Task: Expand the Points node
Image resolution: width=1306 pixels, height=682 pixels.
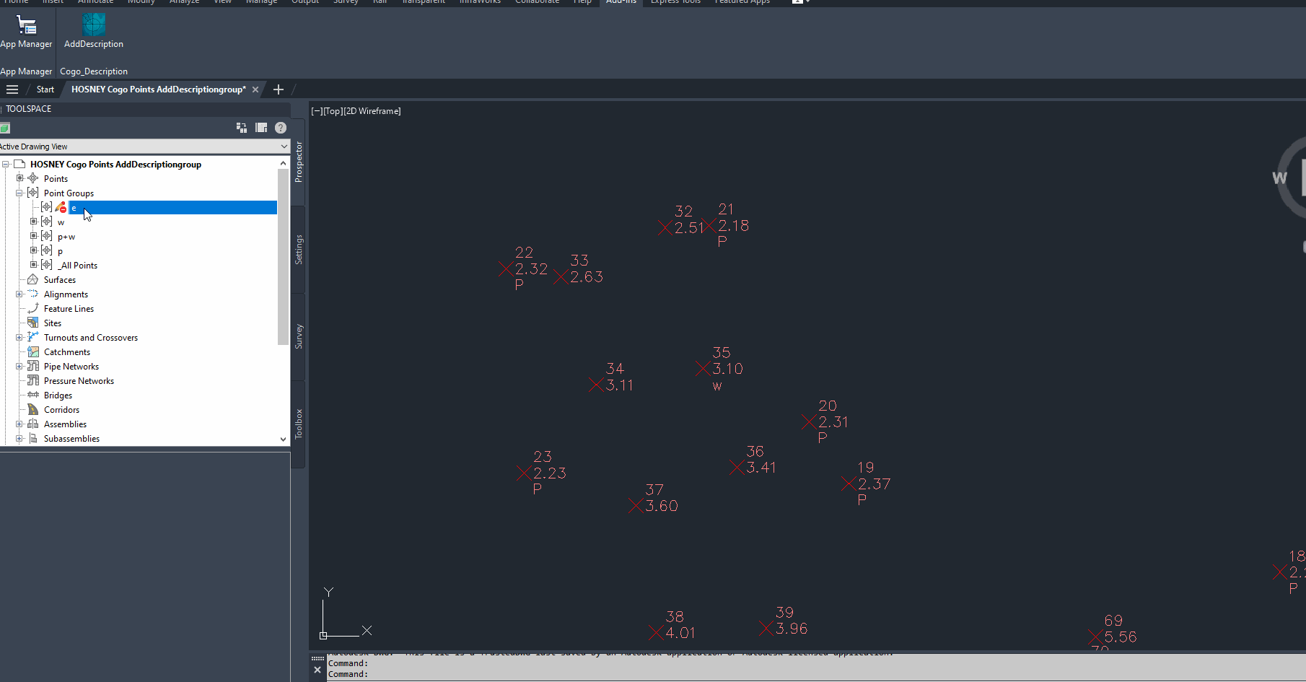Action: [19, 178]
